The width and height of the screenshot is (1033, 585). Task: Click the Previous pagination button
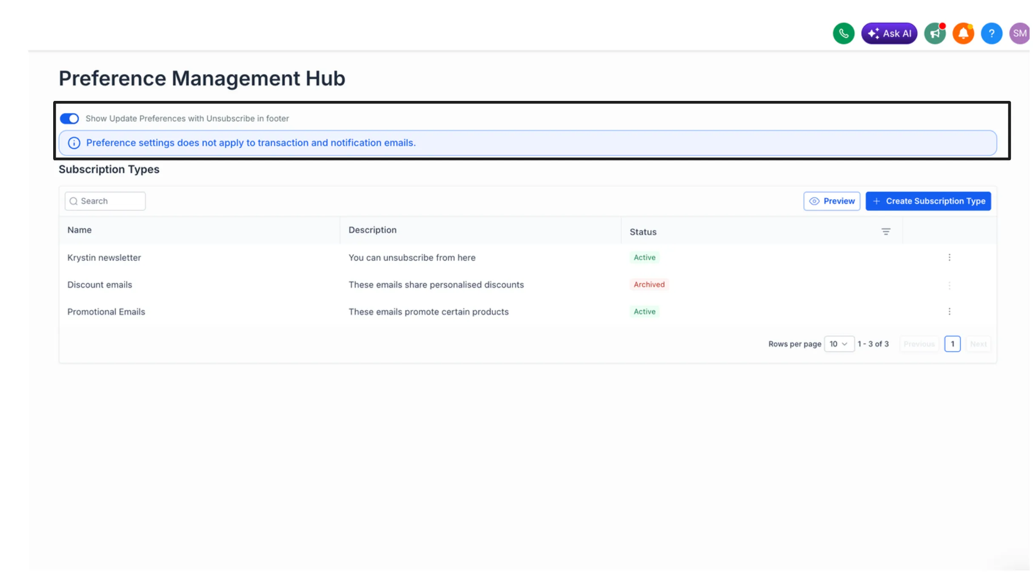[919, 344]
